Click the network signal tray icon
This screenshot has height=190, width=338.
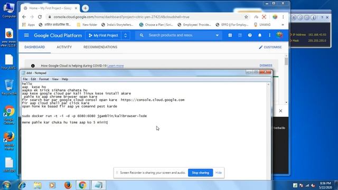click(307, 185)
